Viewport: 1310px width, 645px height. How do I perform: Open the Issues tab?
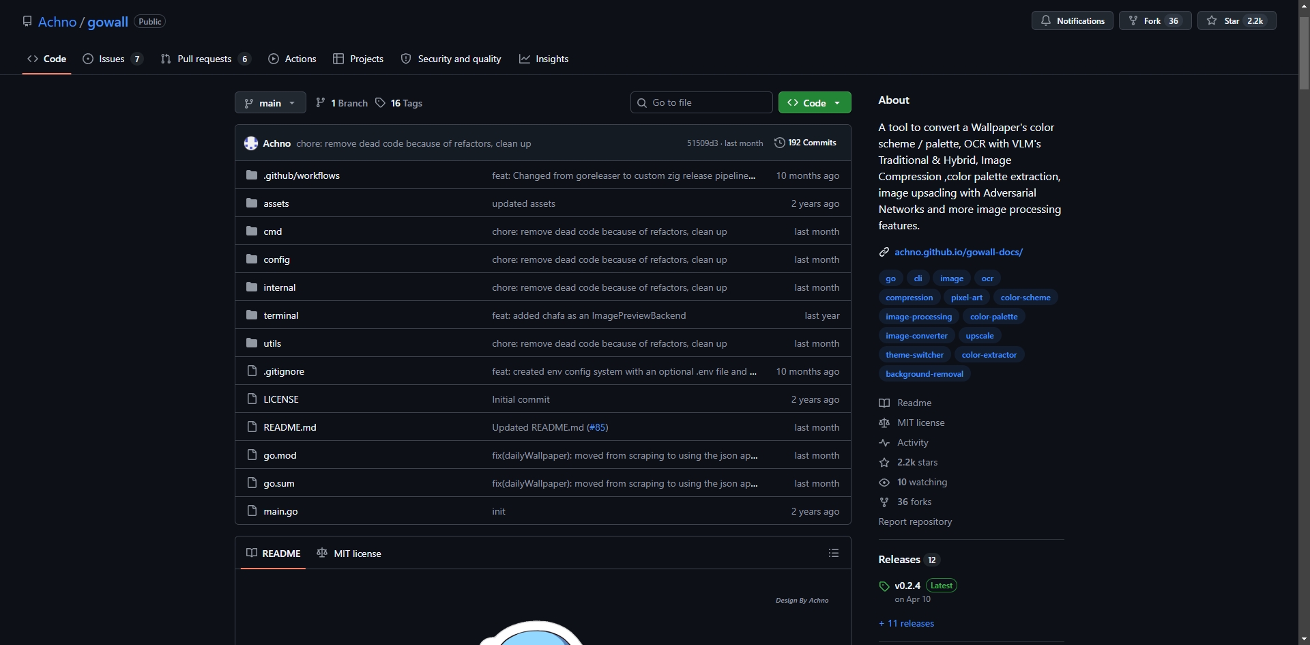pyautogui.click(x=113, y=59)
